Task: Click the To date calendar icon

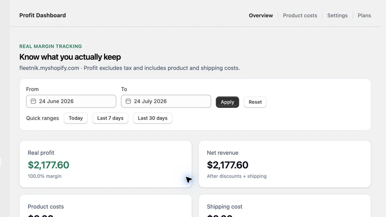Action: pos(128,101)
